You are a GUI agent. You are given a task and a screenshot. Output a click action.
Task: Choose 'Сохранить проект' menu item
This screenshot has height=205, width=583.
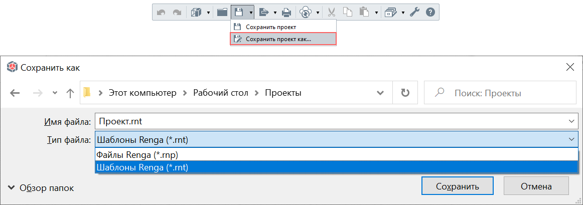coord(283,27)
